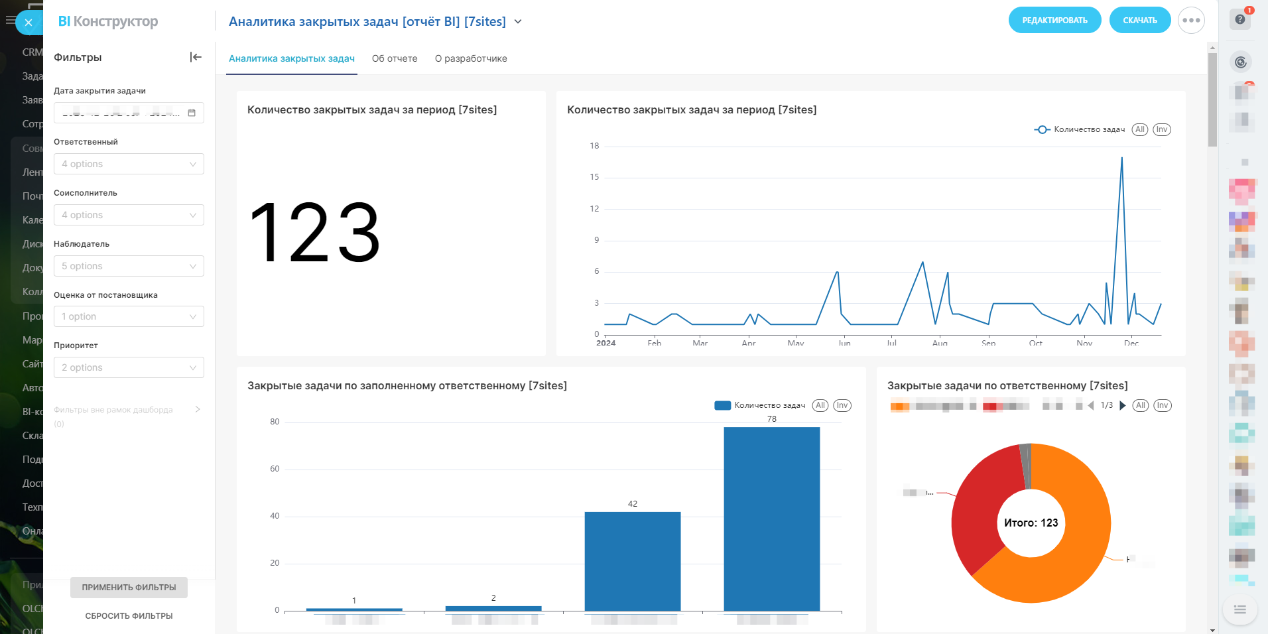Open the Ответственный filter dropdown
Viewport: 1268px width, 634px height.
click(x=129, y=164)
